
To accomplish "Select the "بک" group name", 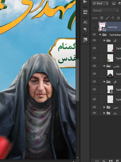I will [x=115, y=113].
